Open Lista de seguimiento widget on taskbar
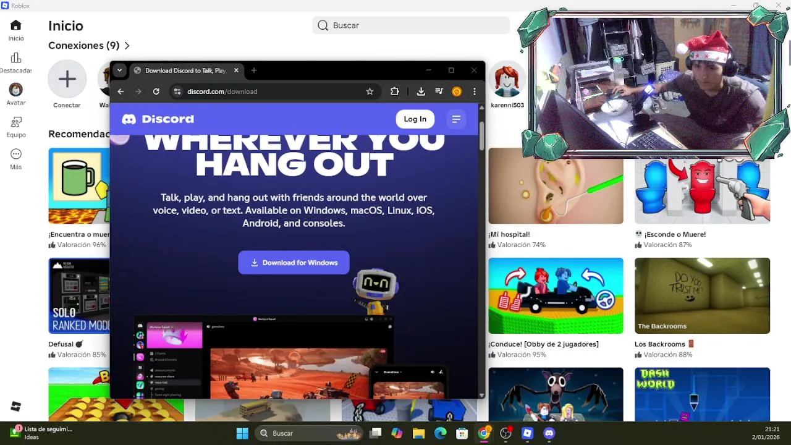791x445 pixels. tap(41, 433)
